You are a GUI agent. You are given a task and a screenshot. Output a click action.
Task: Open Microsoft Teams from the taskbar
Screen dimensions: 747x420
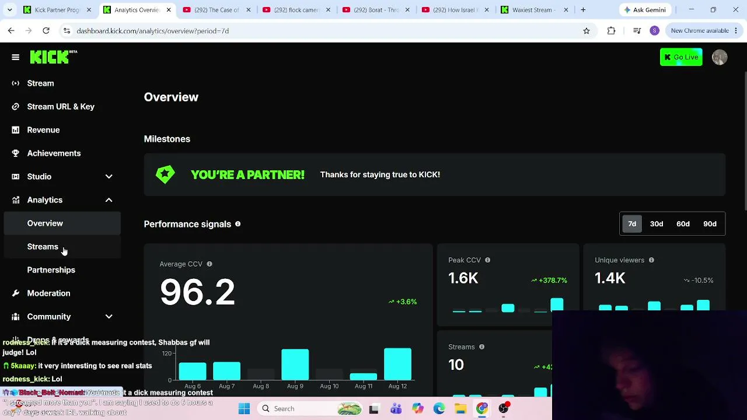pyautogui.click(x=396, y=409)
